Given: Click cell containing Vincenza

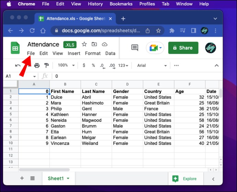Looking at the screenshot, I should 65,143.
